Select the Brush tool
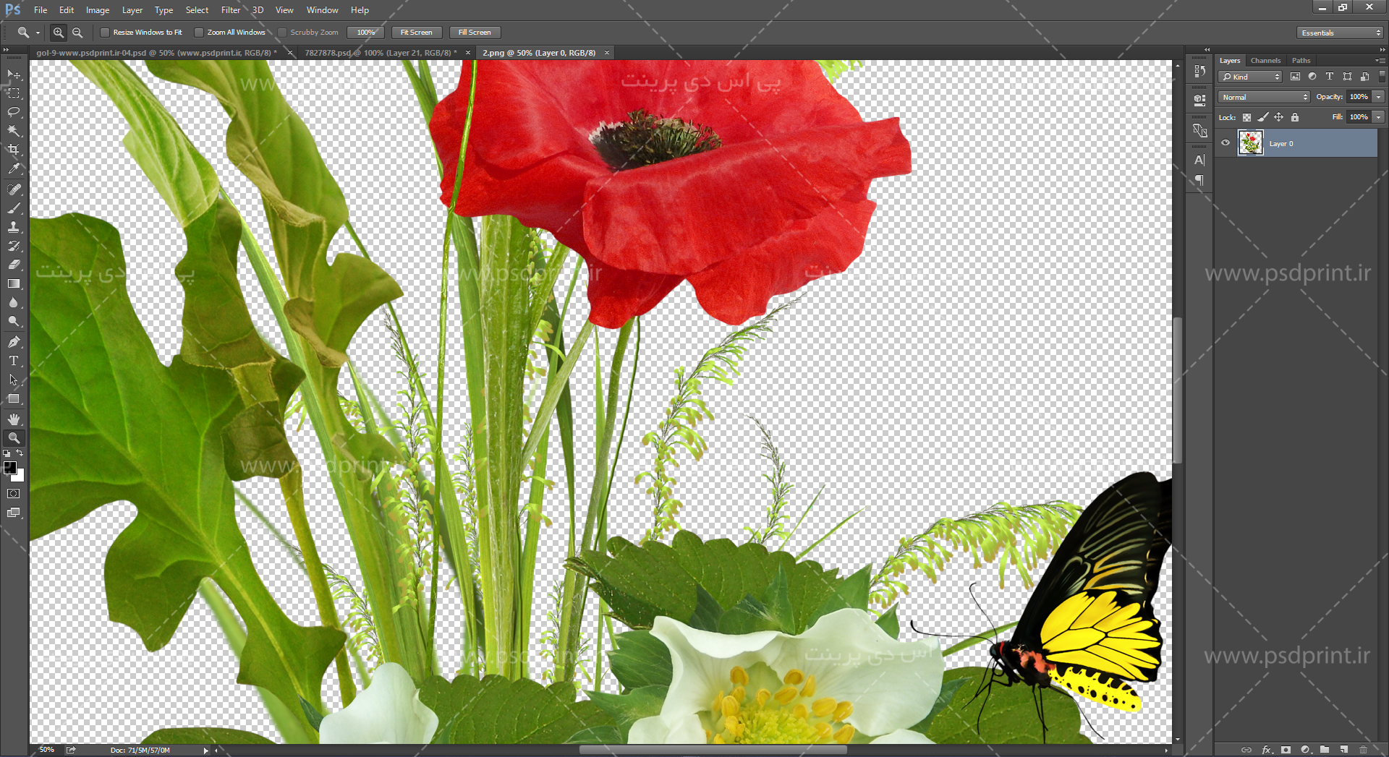This screenshot has height=757, width=1389. 14,208
